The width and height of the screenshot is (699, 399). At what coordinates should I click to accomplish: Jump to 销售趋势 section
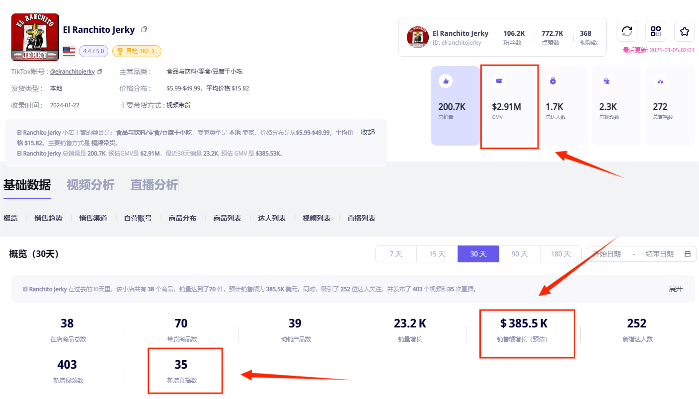[x=48, y=218]
